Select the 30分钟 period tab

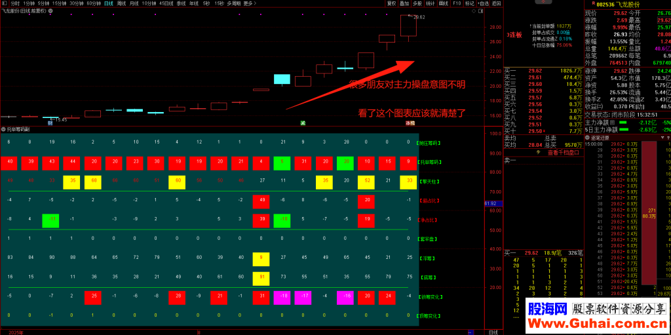point(77,3)
